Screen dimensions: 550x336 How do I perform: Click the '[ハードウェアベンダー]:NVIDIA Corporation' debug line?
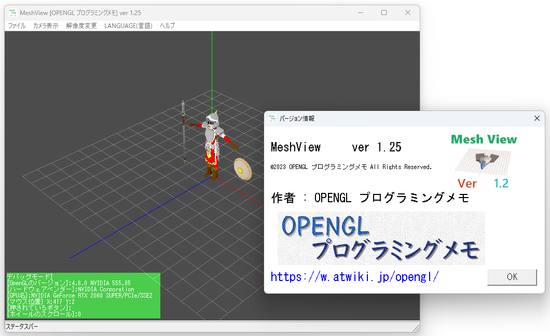click(x=71, y=289)
